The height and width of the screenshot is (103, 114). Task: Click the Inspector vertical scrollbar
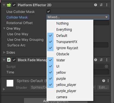coord(112,51)
